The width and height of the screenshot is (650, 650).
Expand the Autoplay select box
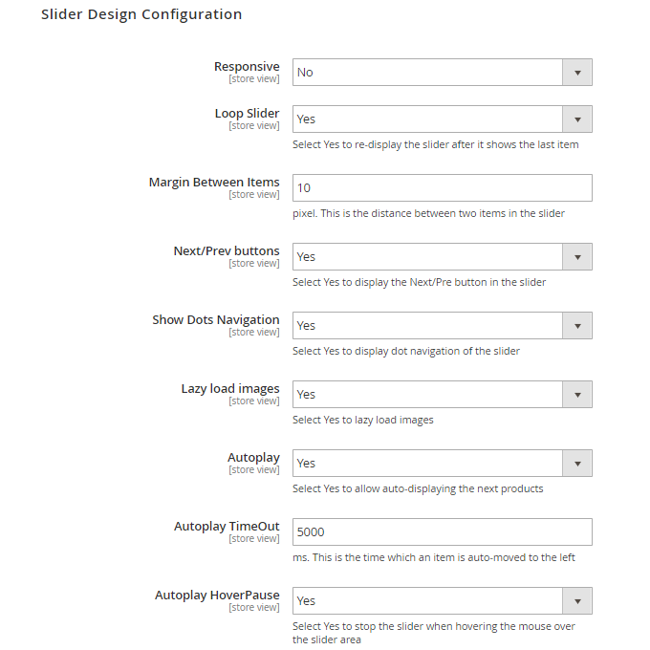pos(427,464)
